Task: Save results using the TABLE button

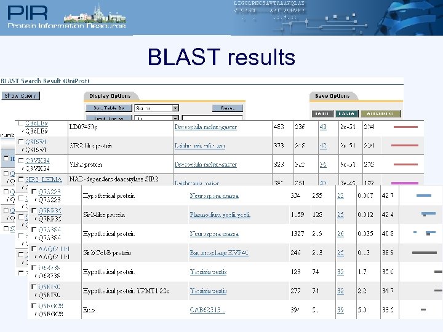Action: (x=322, y=114)
